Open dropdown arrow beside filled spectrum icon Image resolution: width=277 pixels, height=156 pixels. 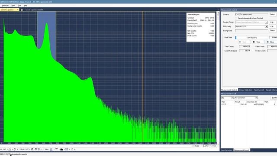64,149
